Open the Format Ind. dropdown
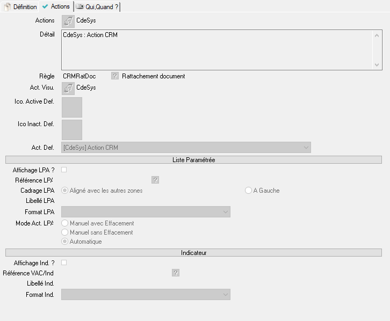Screen dimensions: 390x321 (x=146, y=294)
